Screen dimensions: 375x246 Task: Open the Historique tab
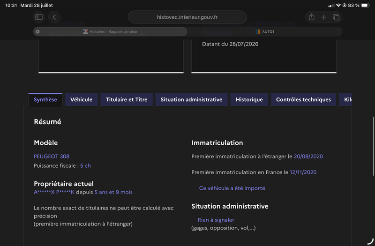tap(249, 100)
